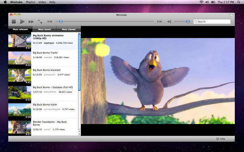Click '4,046,739 views' text

(x=64, y=43)
